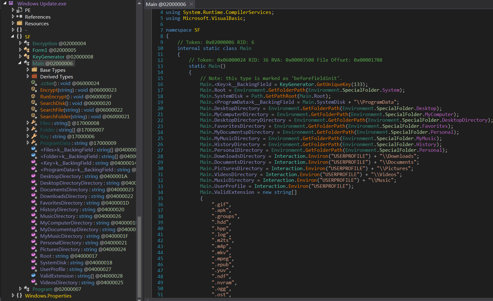Collapse the Windows Update.exe tree node

[4, 3]
